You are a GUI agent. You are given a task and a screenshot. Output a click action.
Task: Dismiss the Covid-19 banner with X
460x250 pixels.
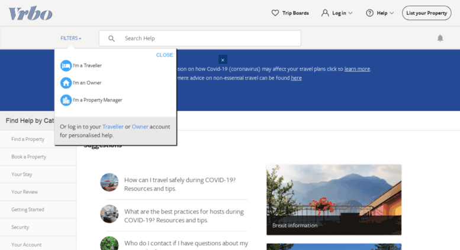pos(223,60)
